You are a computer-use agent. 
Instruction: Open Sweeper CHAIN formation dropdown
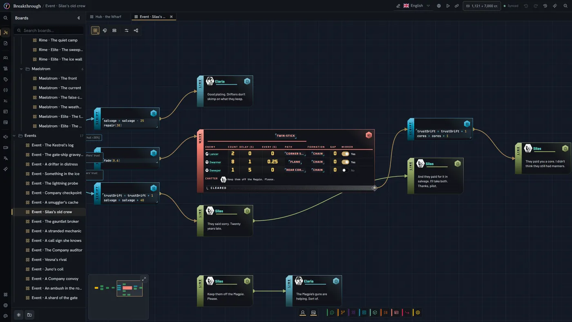pyautogui.click(x=317, y=170)
